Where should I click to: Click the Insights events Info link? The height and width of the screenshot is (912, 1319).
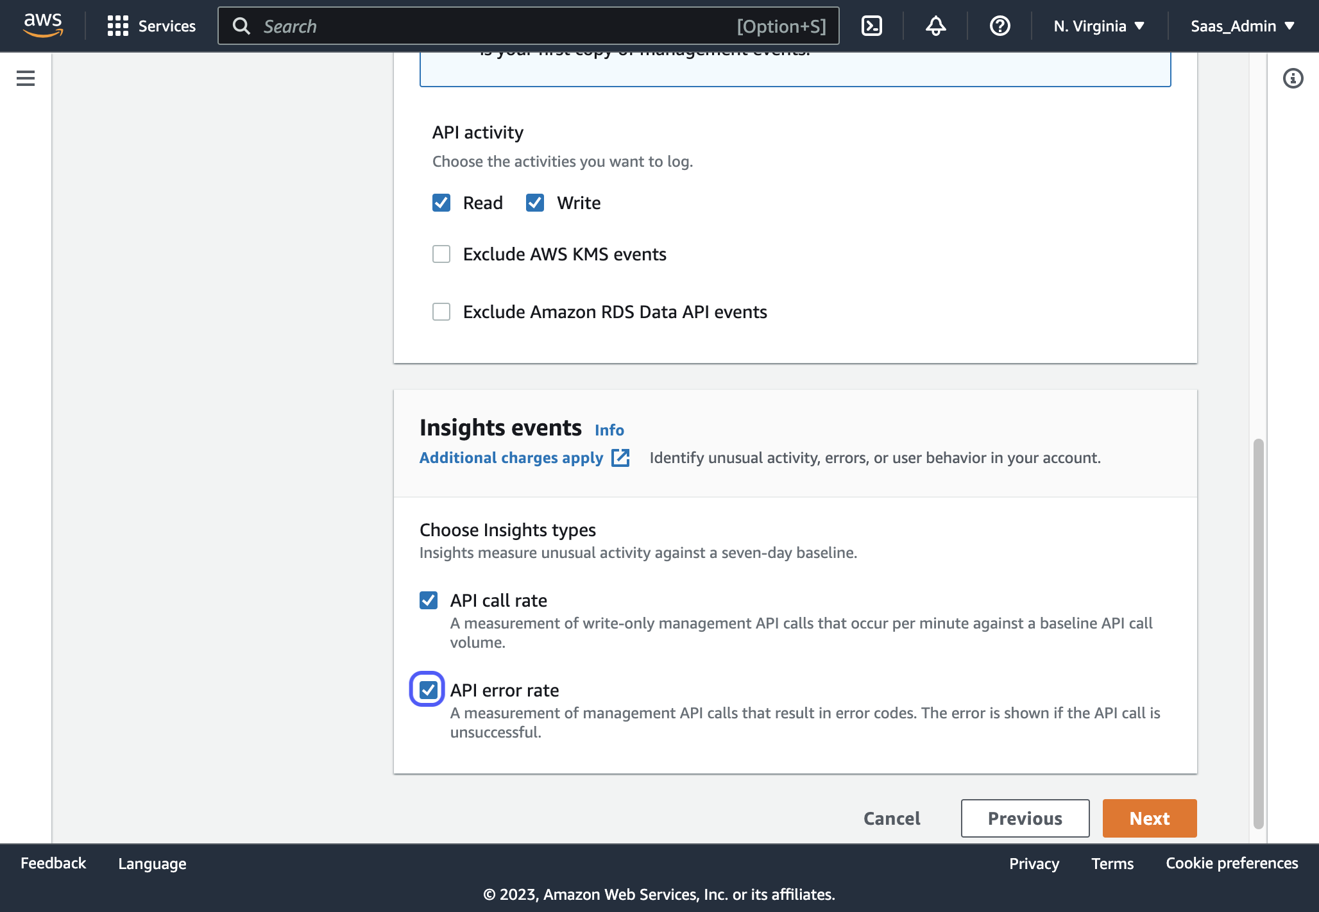609,427
